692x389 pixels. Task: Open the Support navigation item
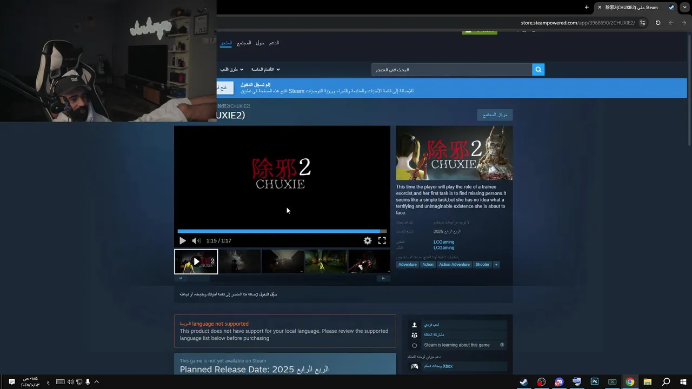click(274, 43)
